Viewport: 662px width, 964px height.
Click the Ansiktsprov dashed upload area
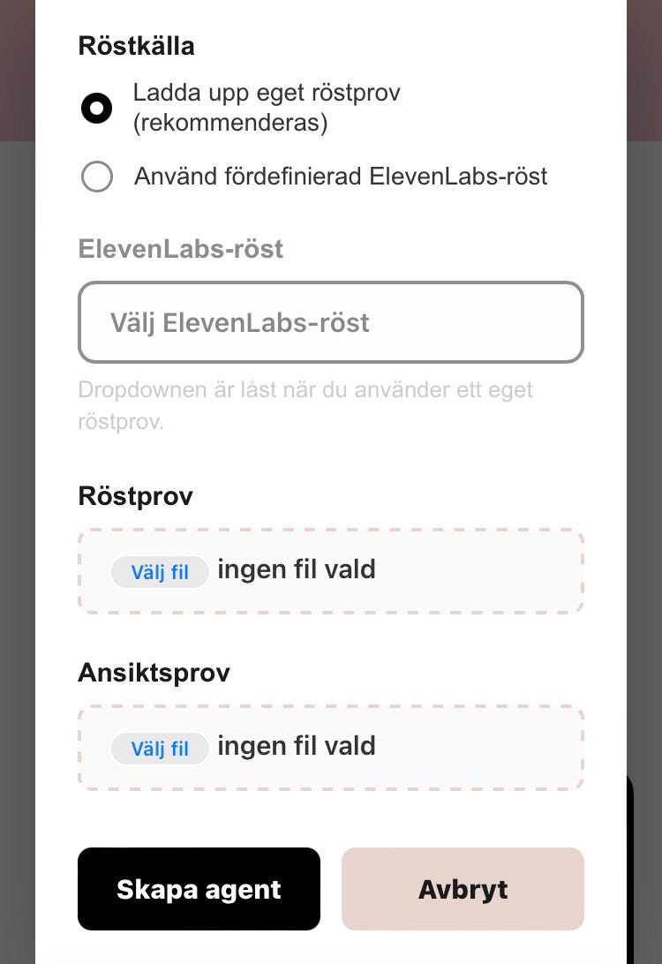point(477,747)
